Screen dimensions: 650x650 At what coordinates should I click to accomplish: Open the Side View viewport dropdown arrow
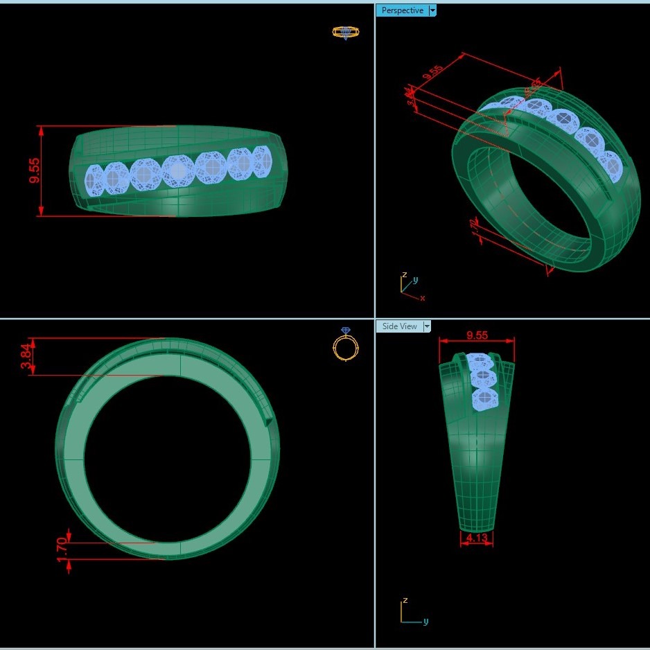(427, 326)
